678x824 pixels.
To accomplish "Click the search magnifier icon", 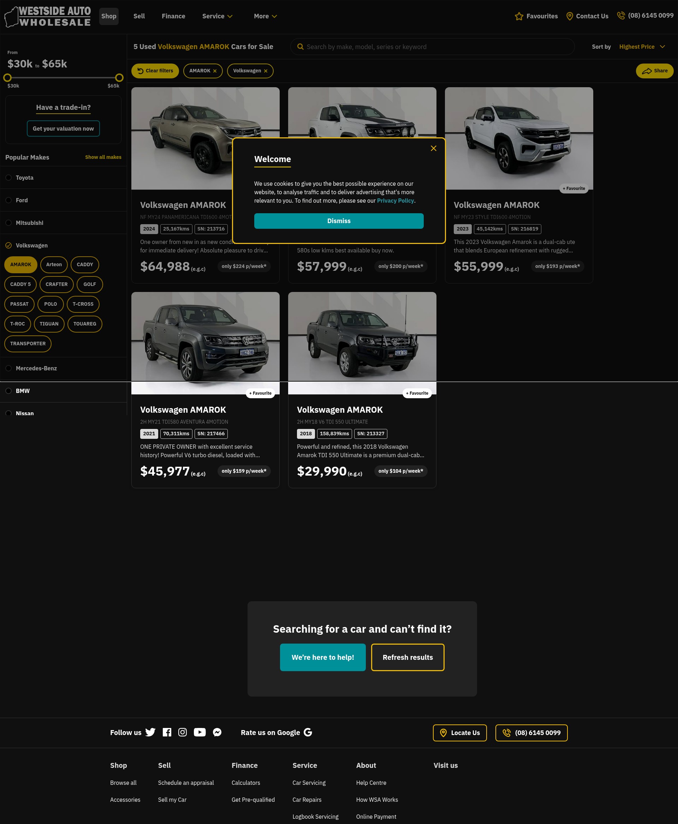I will point(301,47).
